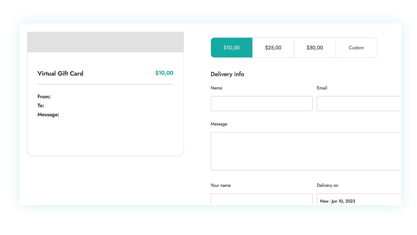Click the Message label above the text area
The image size is (417, 235).
tap(219, 124)
